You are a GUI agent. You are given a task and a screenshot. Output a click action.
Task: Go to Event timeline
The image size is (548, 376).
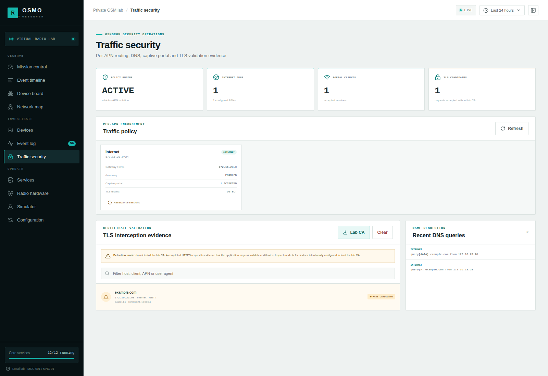tap(41, 80)
